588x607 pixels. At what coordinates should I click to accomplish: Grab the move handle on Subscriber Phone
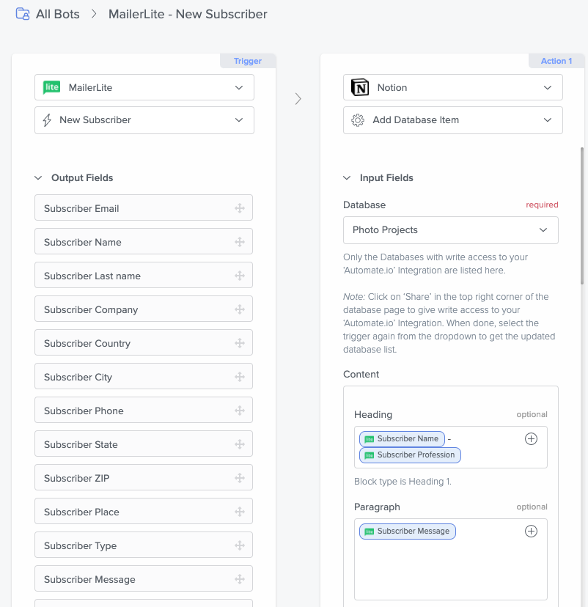pyautogui.click(x=240, y=411)
